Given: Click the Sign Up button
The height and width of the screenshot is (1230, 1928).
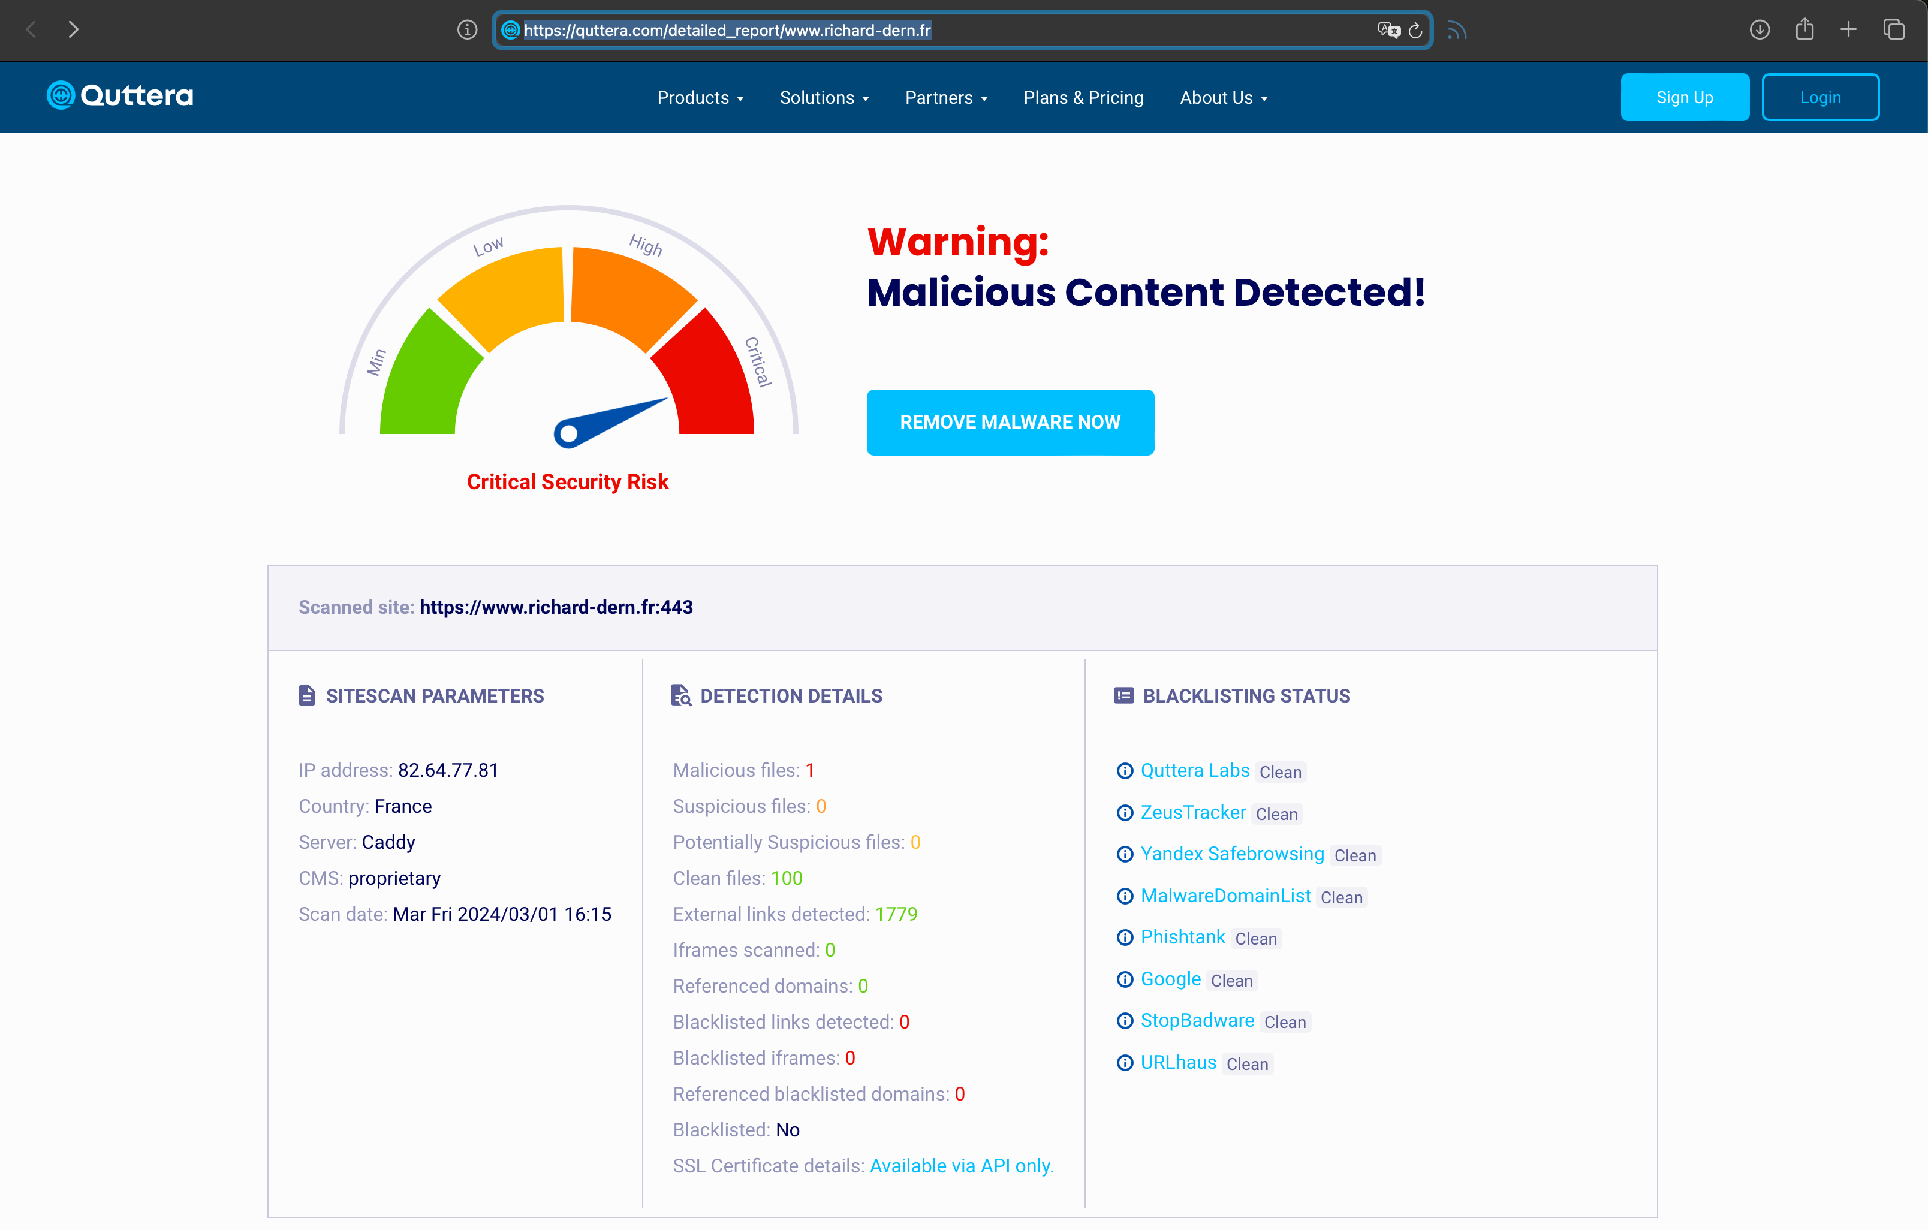Looking at the screenshot, I should pos(1685,98).
